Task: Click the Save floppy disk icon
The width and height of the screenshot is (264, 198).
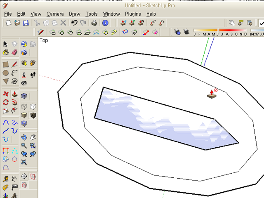Action: [26, 23]
